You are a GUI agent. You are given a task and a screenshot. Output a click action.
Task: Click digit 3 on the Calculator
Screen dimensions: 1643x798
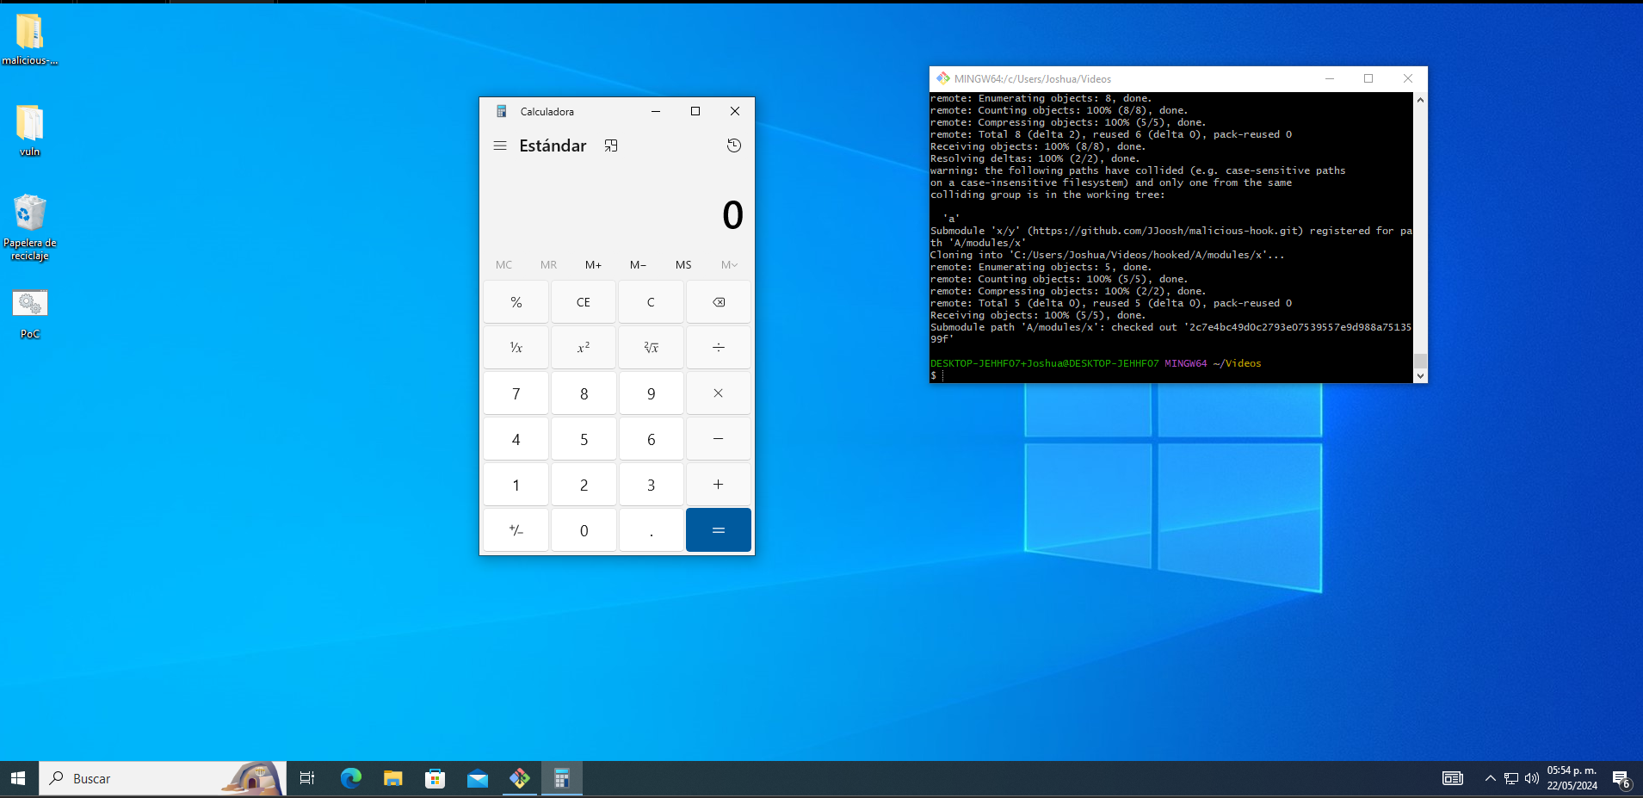point(651,485)
